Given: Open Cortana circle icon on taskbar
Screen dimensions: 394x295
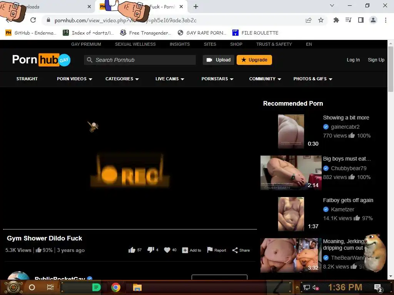Looking at the screenshot, I should [x=32, y=287].
